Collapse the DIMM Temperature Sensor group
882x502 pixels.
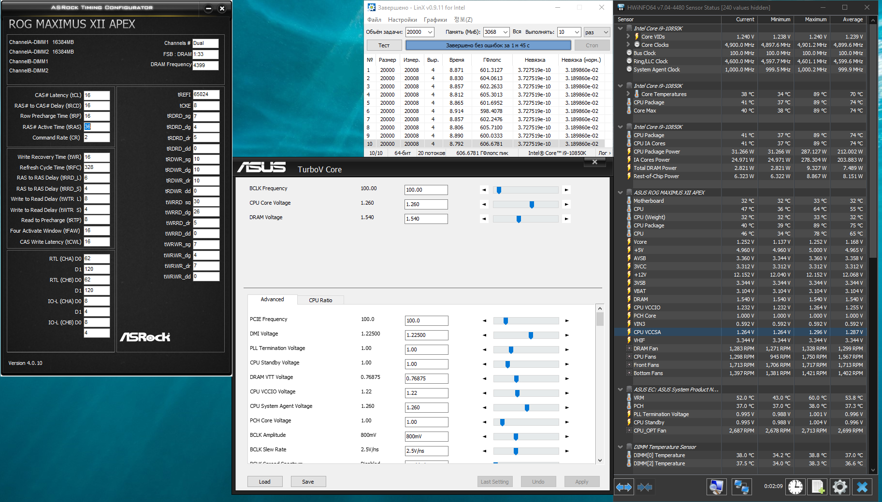pyautogui.click(x=621, y=446)
